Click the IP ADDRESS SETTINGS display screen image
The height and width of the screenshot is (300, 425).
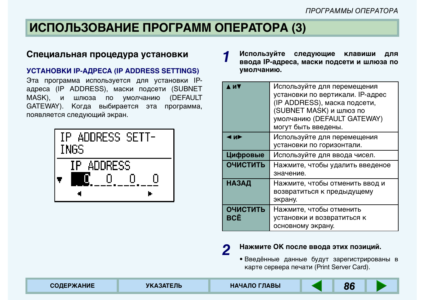point(115,165)
